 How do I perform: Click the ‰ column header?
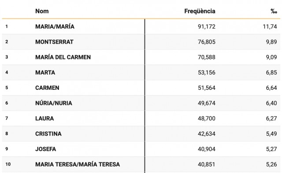(x=274, y=11)
